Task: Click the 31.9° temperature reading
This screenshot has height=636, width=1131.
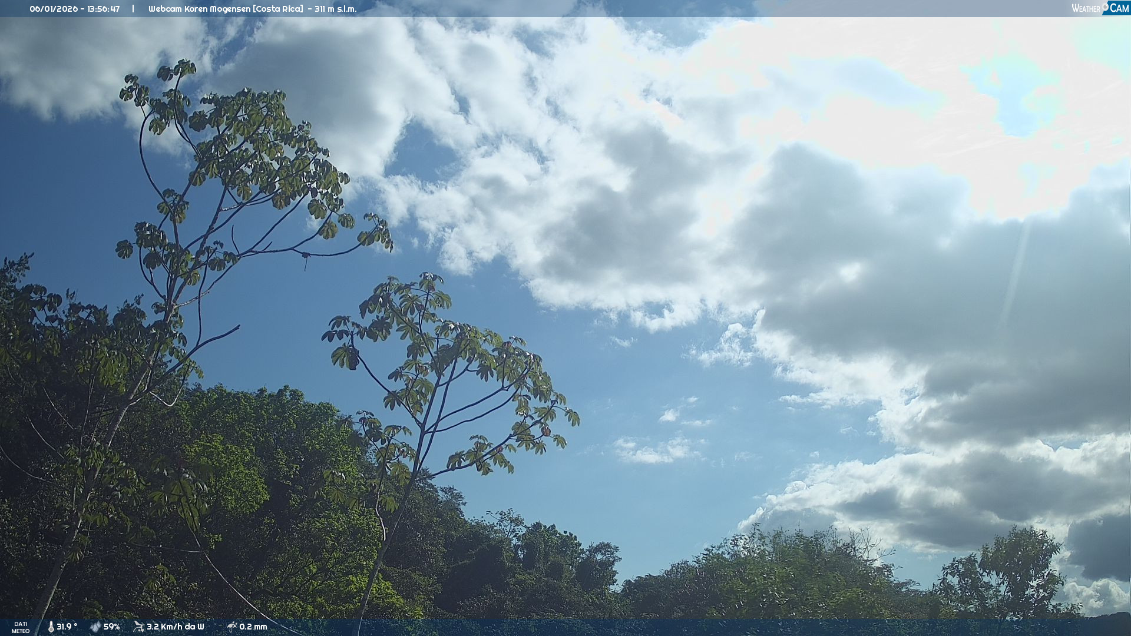Action: (x=67, y=627)
